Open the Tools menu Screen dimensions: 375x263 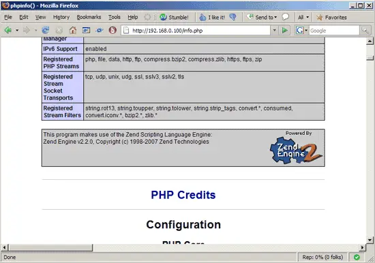coord(115,17)
